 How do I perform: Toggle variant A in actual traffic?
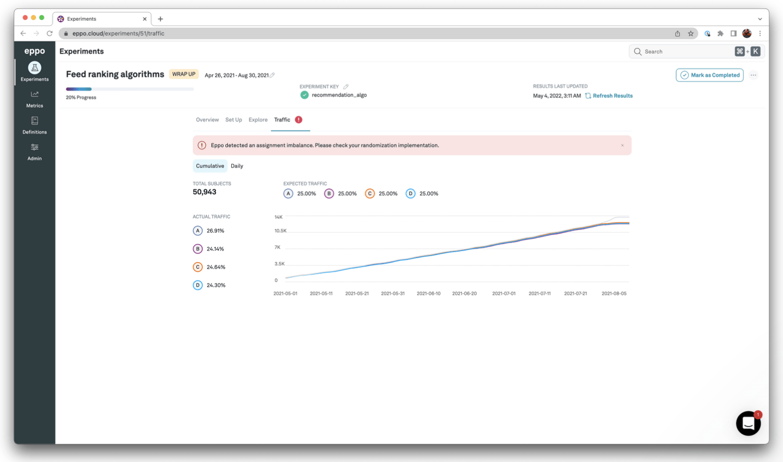tap(198, 230)
